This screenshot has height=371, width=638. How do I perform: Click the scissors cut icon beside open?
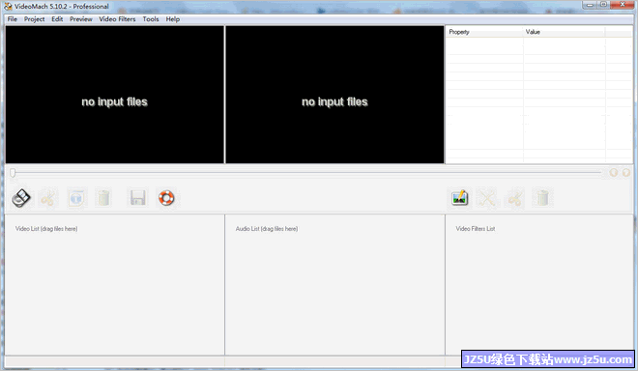48,198
